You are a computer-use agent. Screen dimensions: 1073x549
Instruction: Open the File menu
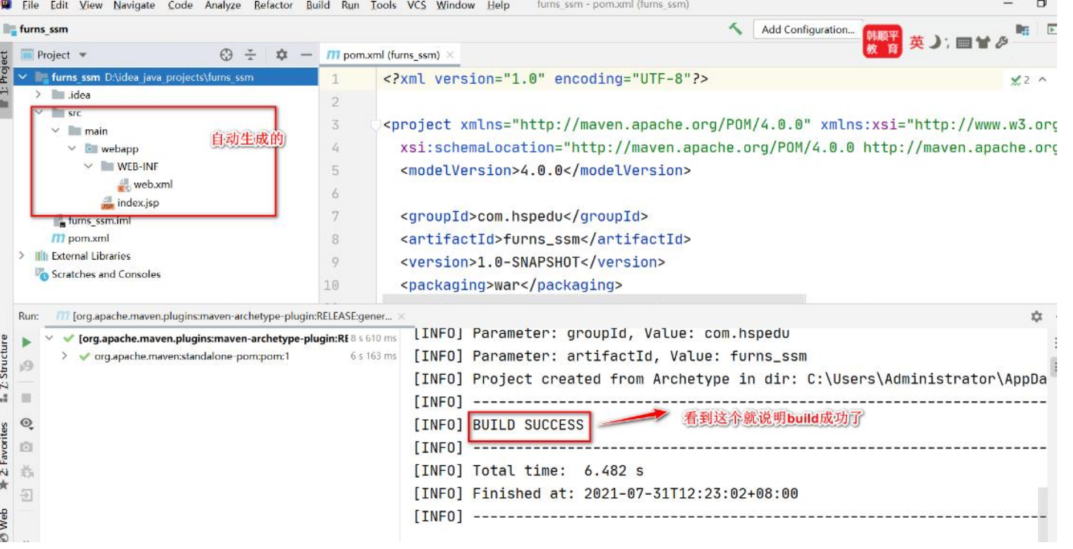point(30,5)
